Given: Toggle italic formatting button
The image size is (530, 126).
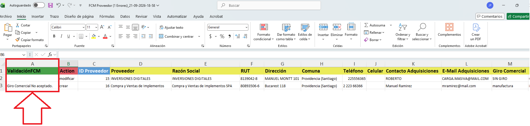Looking at the screenshot, I should coord(61,36).
